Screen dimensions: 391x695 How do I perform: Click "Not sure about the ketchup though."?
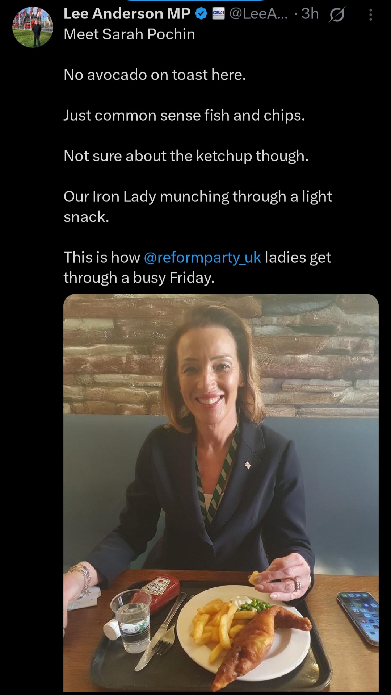(186, 156)
